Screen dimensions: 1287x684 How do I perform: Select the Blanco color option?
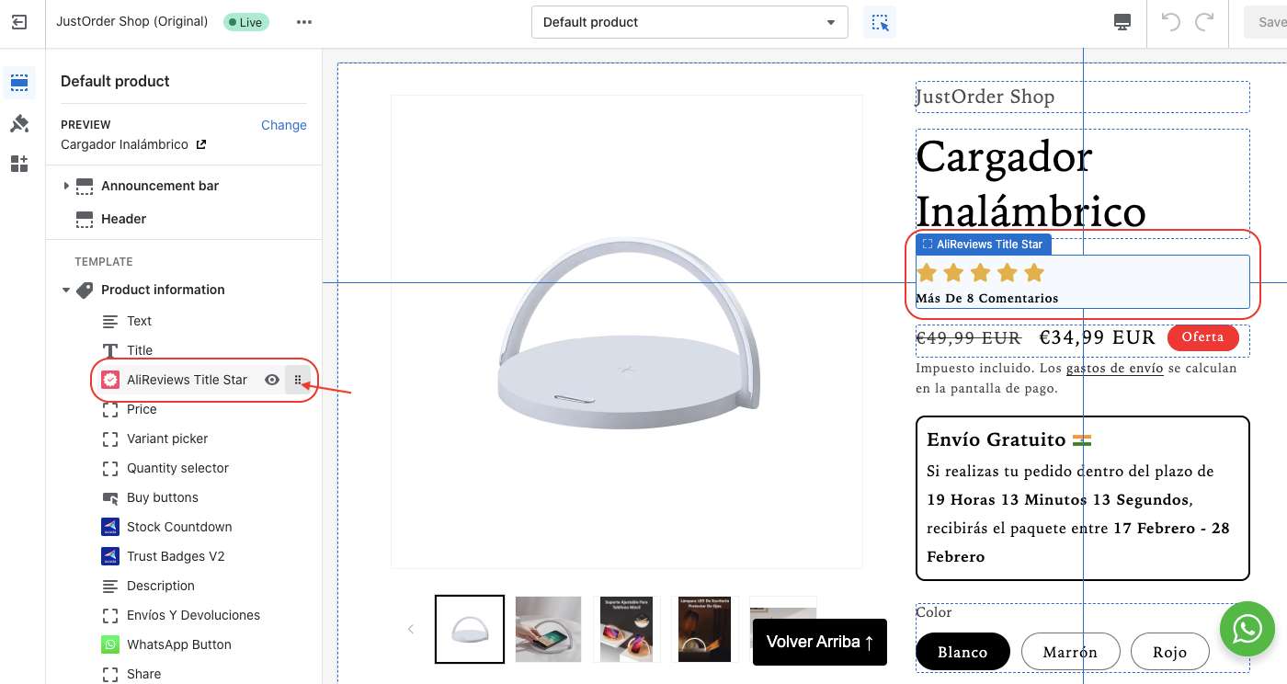pos(962,652)
